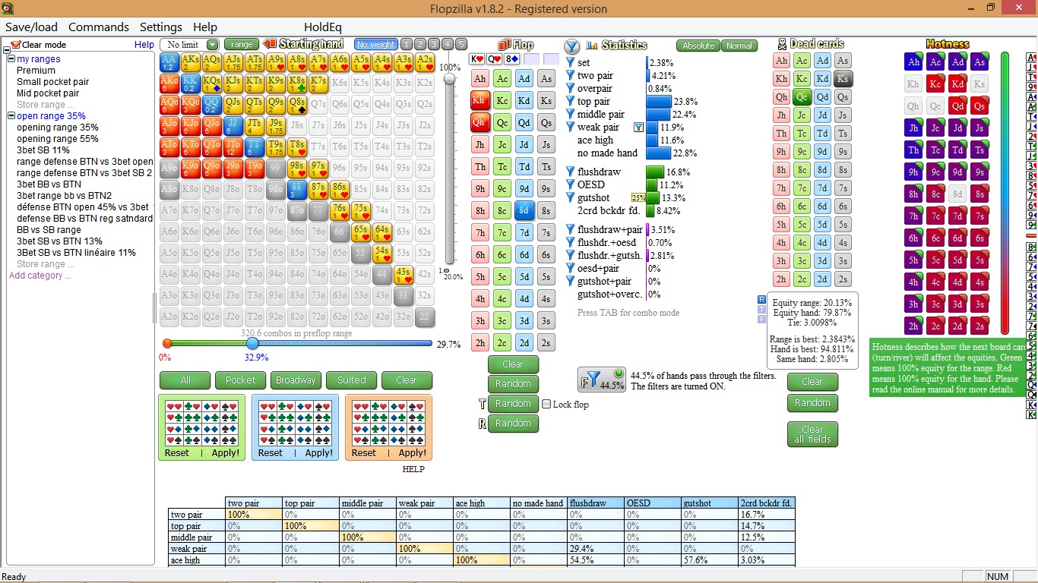
Task: Open the Help menu in the menu bar
Action: tap(204, 27)
